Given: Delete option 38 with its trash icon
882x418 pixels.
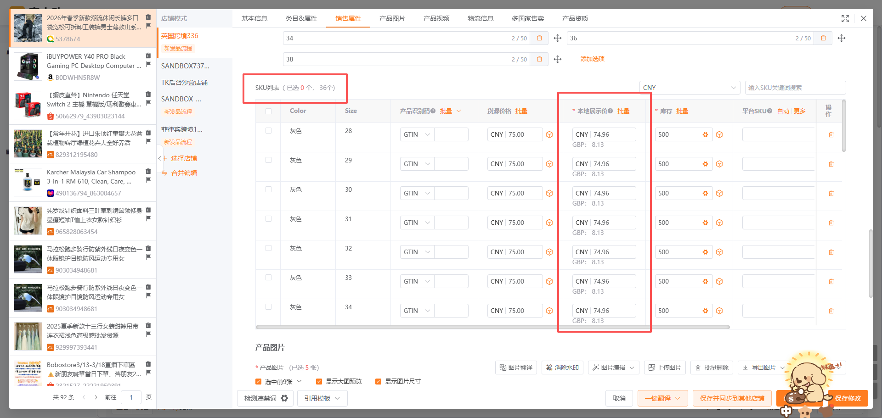Looking at the screenshot, I should coord(539,59).
